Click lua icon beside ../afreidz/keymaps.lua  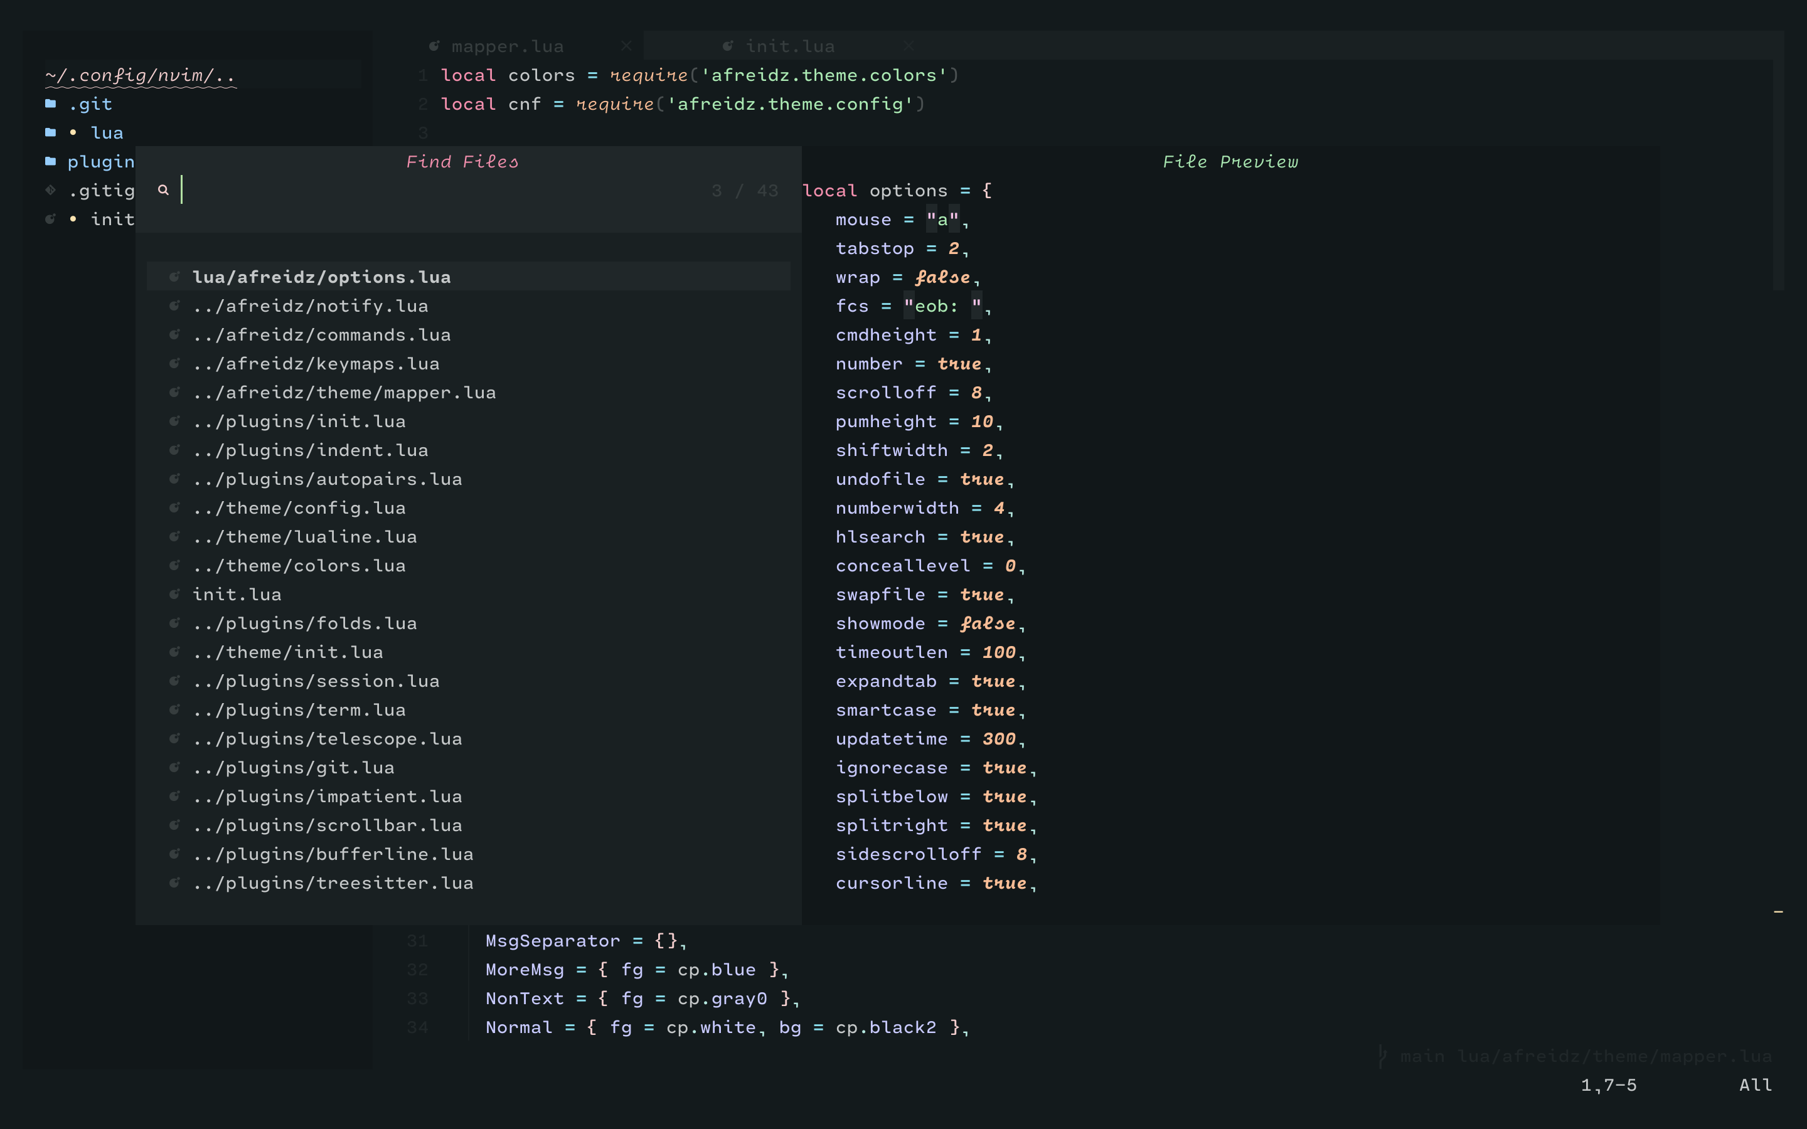(174, 363)
